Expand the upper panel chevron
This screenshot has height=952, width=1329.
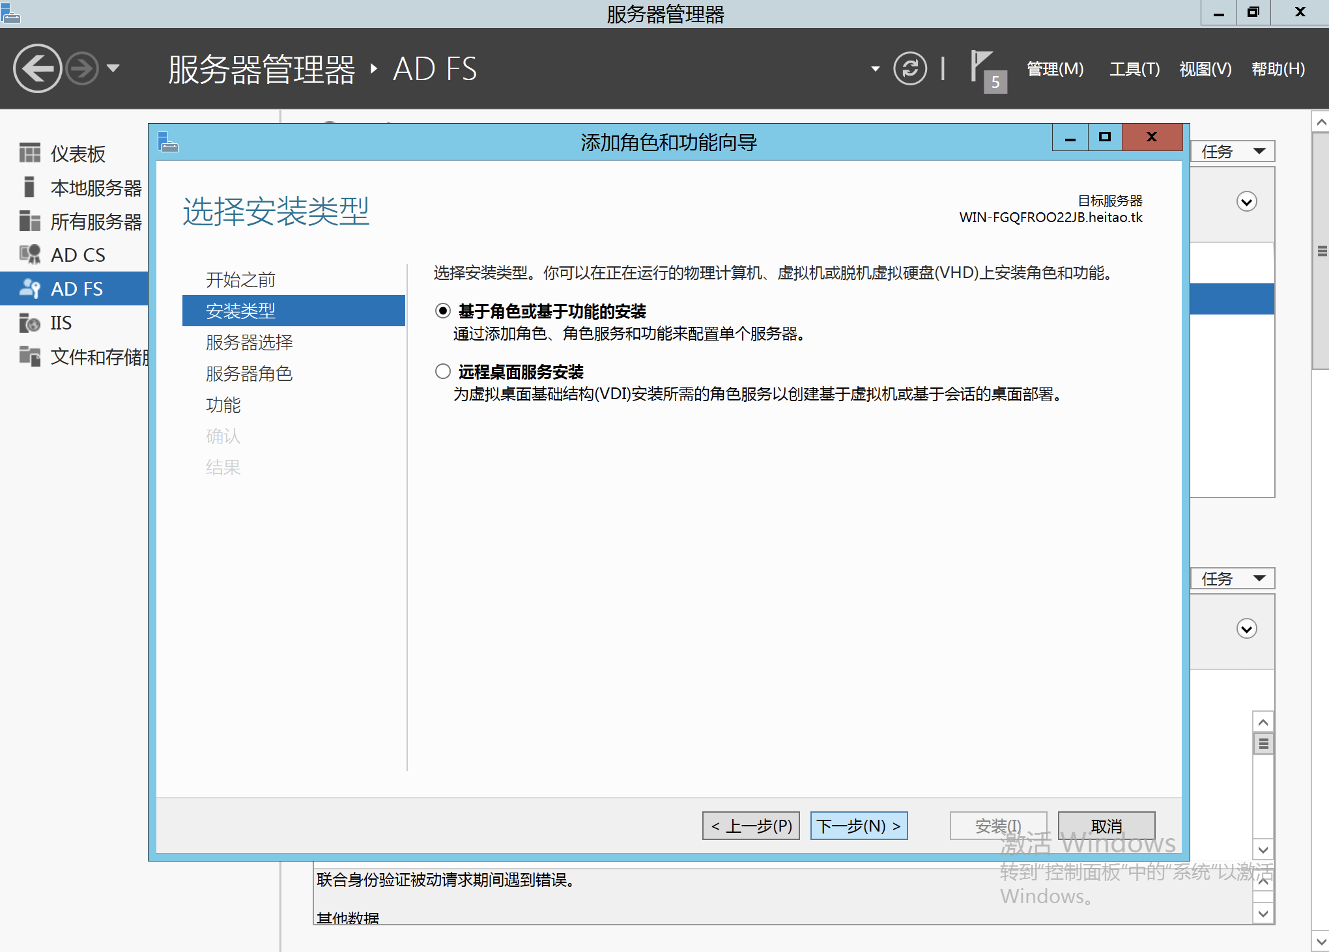point(1247,202)
